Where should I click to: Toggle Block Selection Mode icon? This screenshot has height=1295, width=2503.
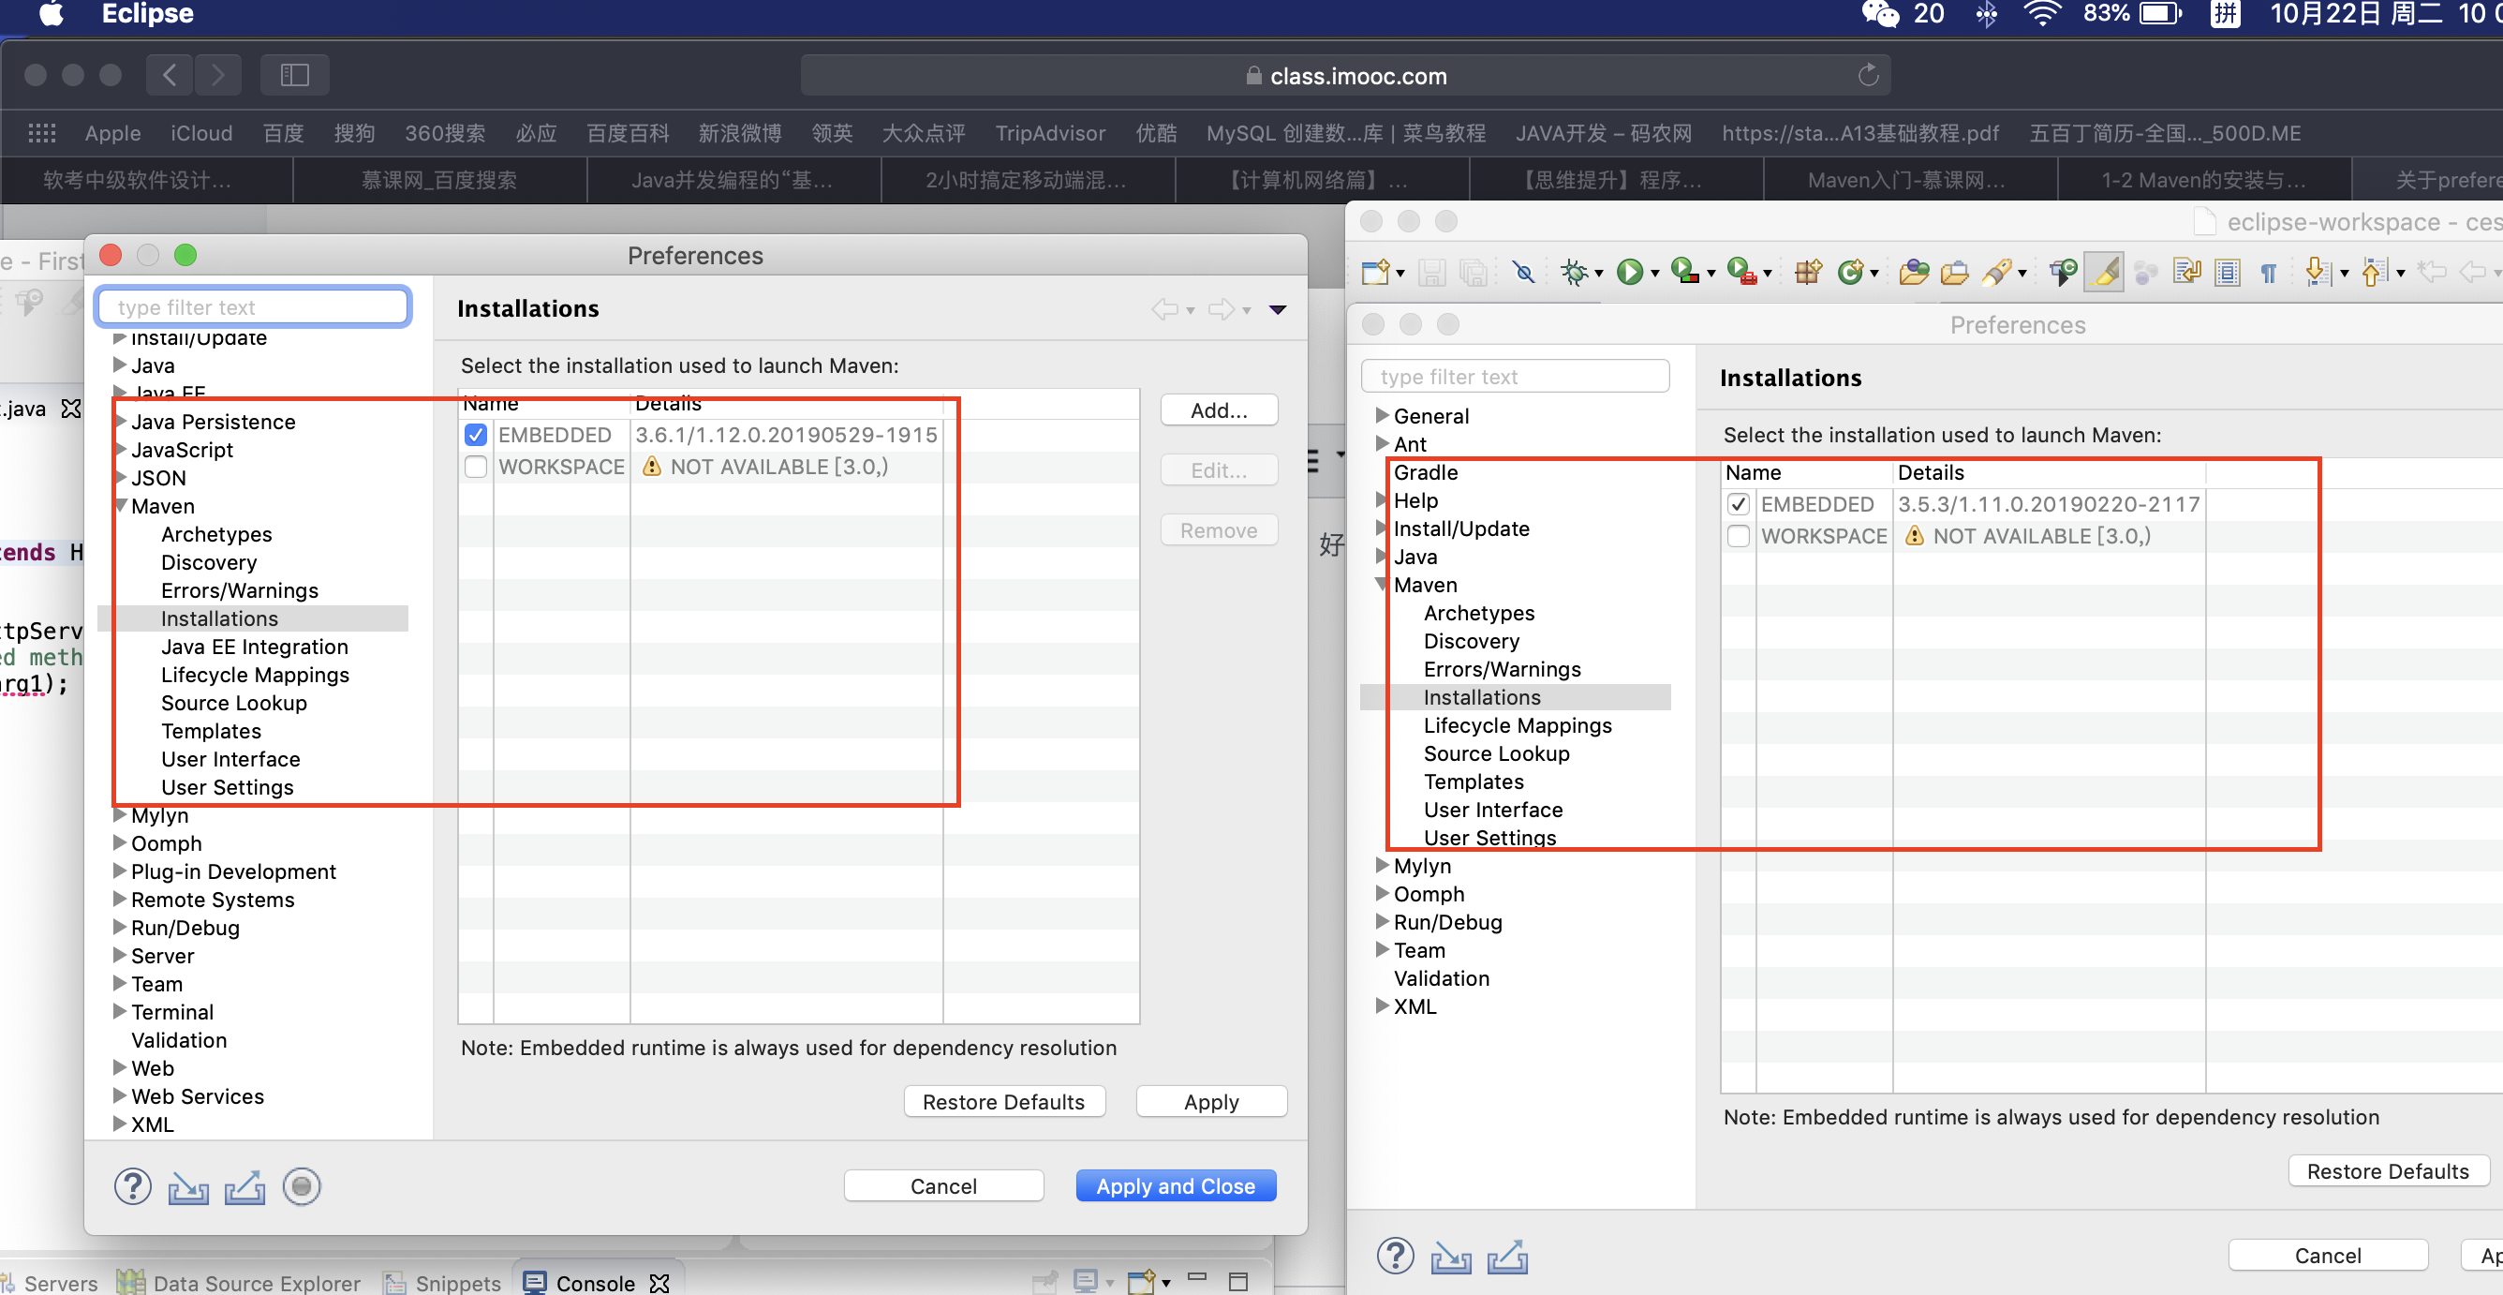point(2227,273)
